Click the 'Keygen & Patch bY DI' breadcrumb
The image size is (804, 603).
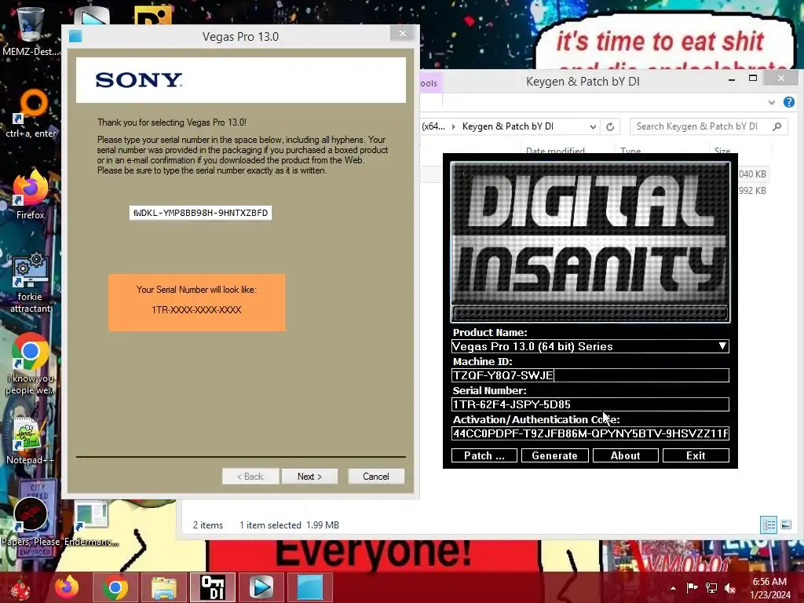click(x=508, y=126)
